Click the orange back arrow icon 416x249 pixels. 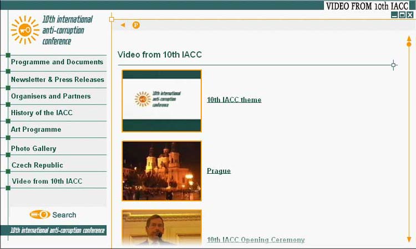pos(123,25)
